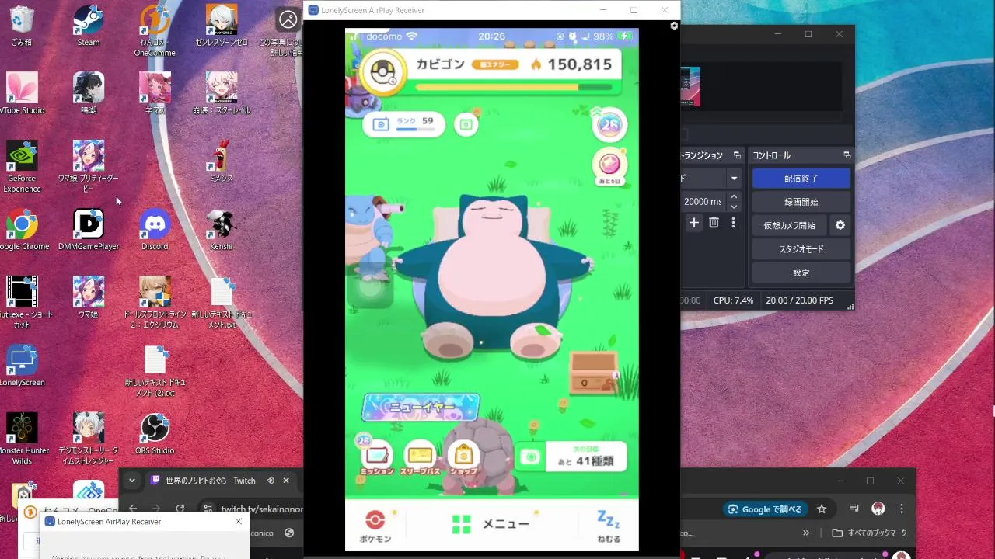
Task: Open the メニュー menu in game
Action: point(491,524)
